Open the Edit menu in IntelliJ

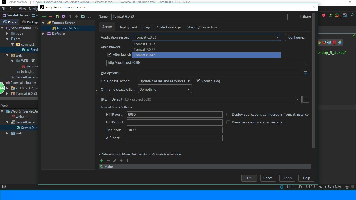(x=13, y=9)
